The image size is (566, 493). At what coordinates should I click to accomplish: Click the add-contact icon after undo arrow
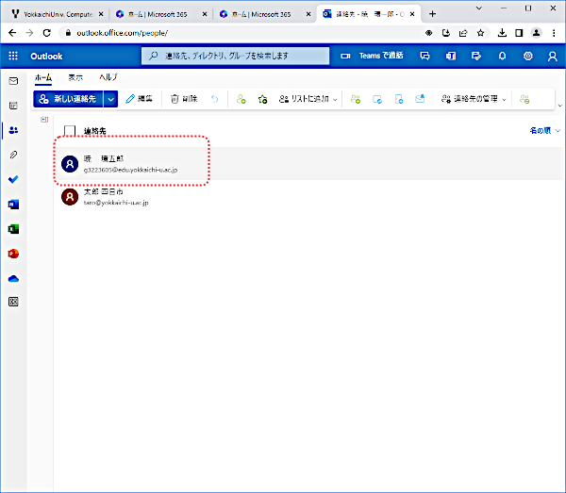[241, 99]
